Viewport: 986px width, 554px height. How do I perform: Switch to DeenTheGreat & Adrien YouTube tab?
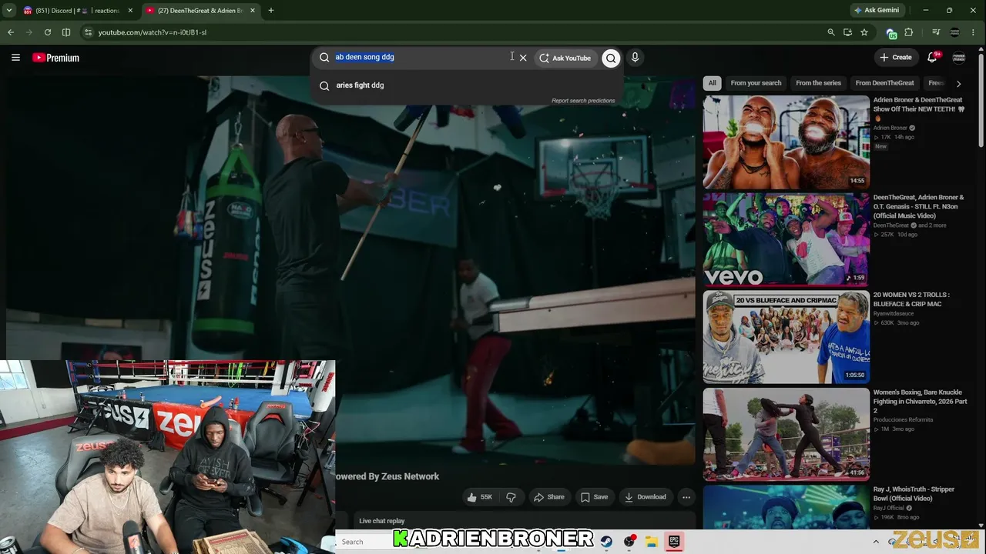tap(200, 11)
